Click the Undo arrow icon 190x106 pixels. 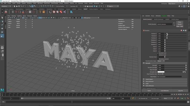[x=21, y=6]
